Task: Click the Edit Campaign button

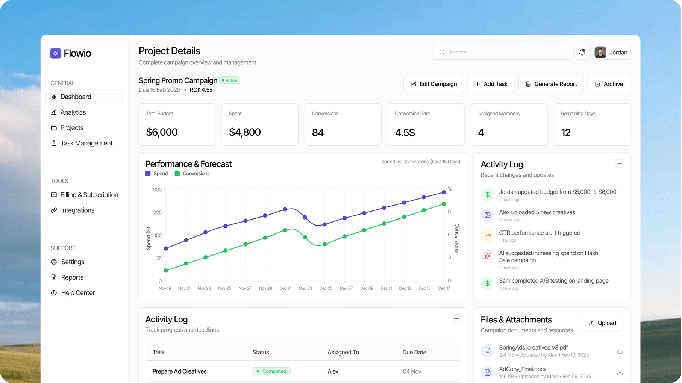Action: click(433, 84)
